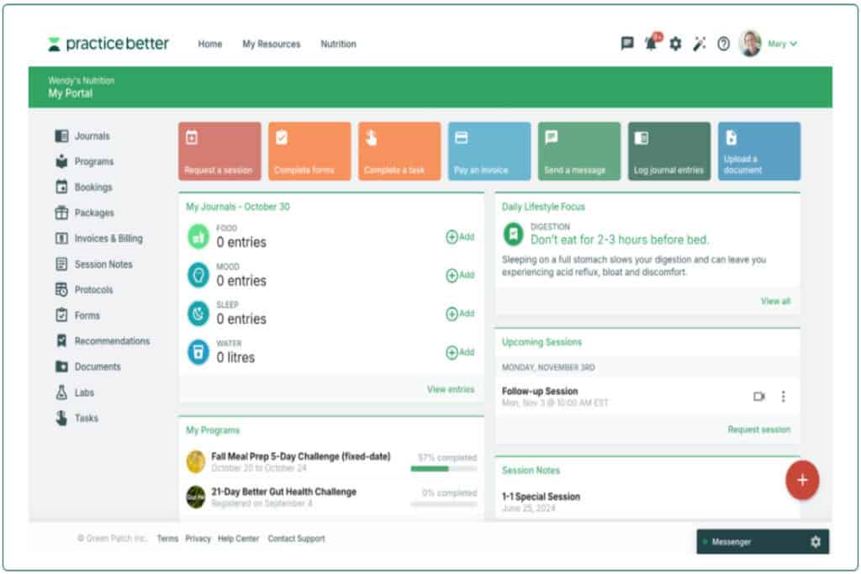Image resolution: width=861 pixels, height=574 pixels.
Task: Open settings gear in top header
Action: click(675, 44)
